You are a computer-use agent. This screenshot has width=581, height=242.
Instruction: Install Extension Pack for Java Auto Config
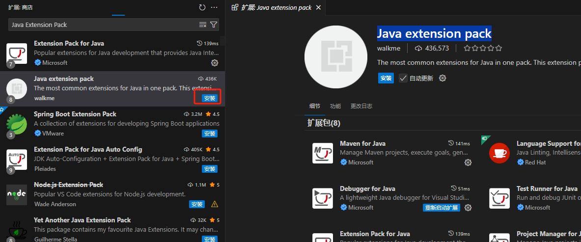[x=210, y=169]
